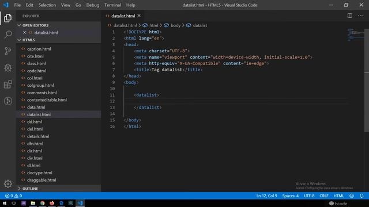
Task: Open the Firefox icon on taskbar
Action: point(52,203)
